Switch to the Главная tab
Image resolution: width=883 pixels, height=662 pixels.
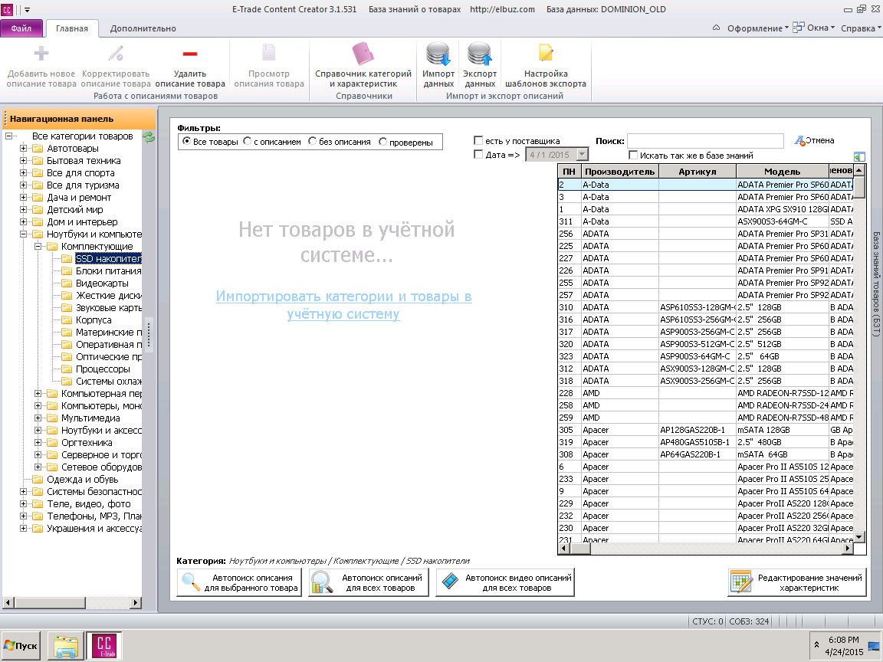tap(72, 28)
